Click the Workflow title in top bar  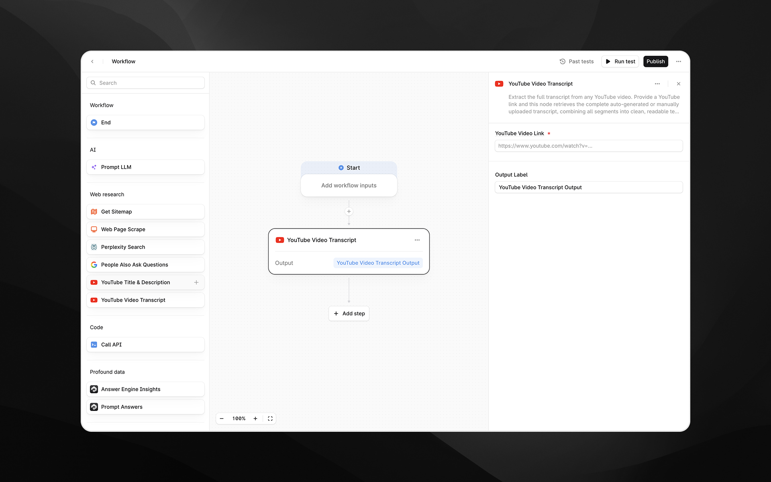(x=123, y=61)
